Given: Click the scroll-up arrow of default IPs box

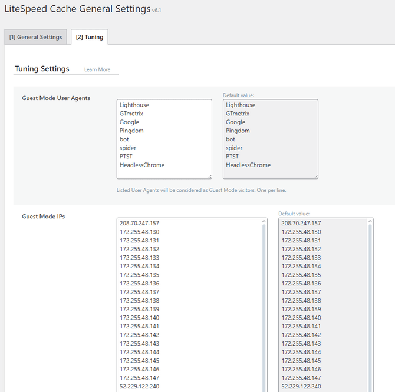Looking at the screenshot, I should pos(370,222).
